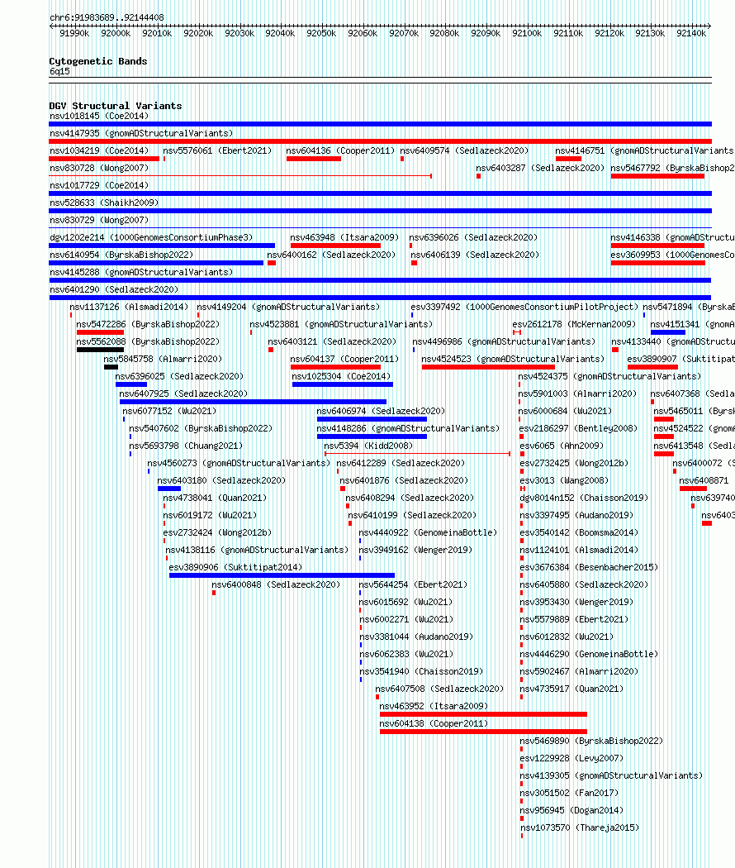This screenshot has height=868, width=735.
Task: Click esv3397492 1000GenomesConsortiumPilotProject label
Action: [x=524, y=308]
